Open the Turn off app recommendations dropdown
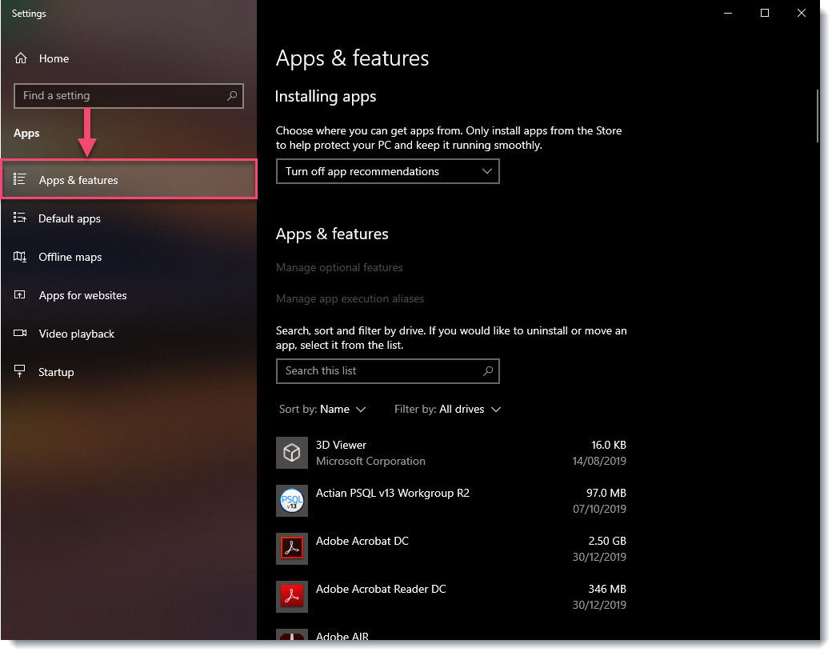 388,172
